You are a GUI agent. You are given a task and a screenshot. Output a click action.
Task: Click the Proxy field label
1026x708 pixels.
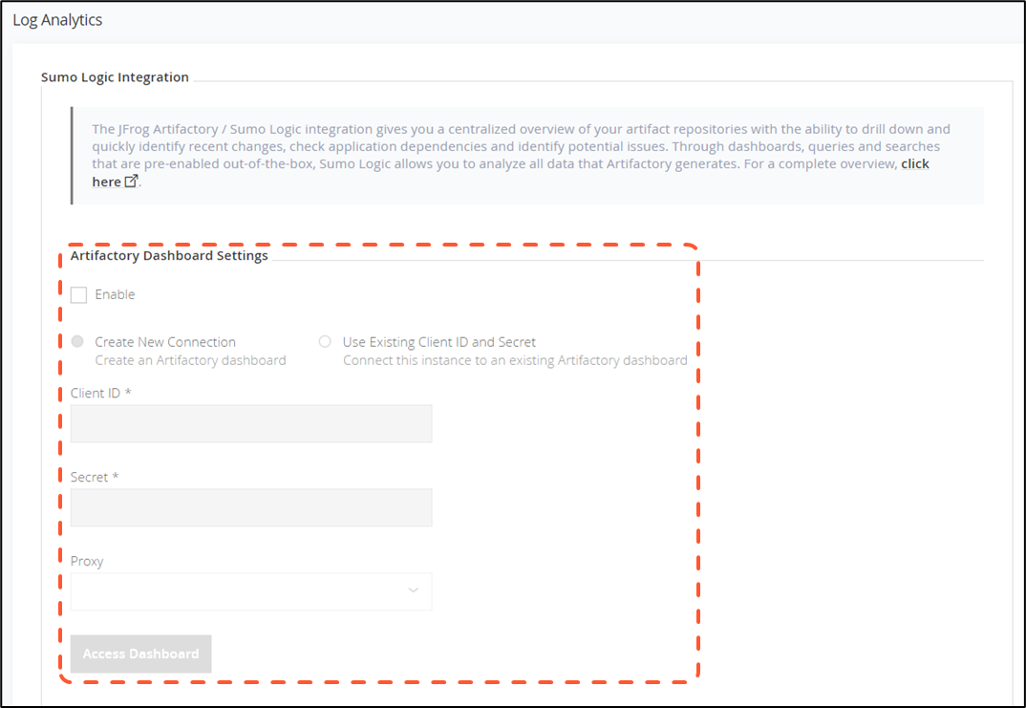pyautogui.click(x=87, y=562)
